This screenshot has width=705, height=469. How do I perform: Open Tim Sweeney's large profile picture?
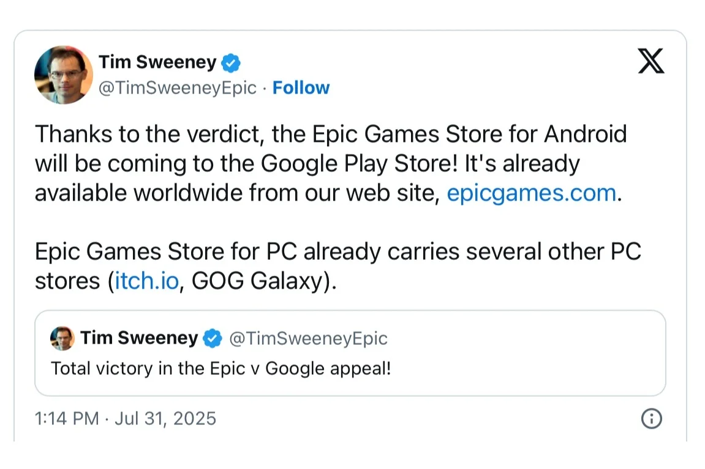64,75
